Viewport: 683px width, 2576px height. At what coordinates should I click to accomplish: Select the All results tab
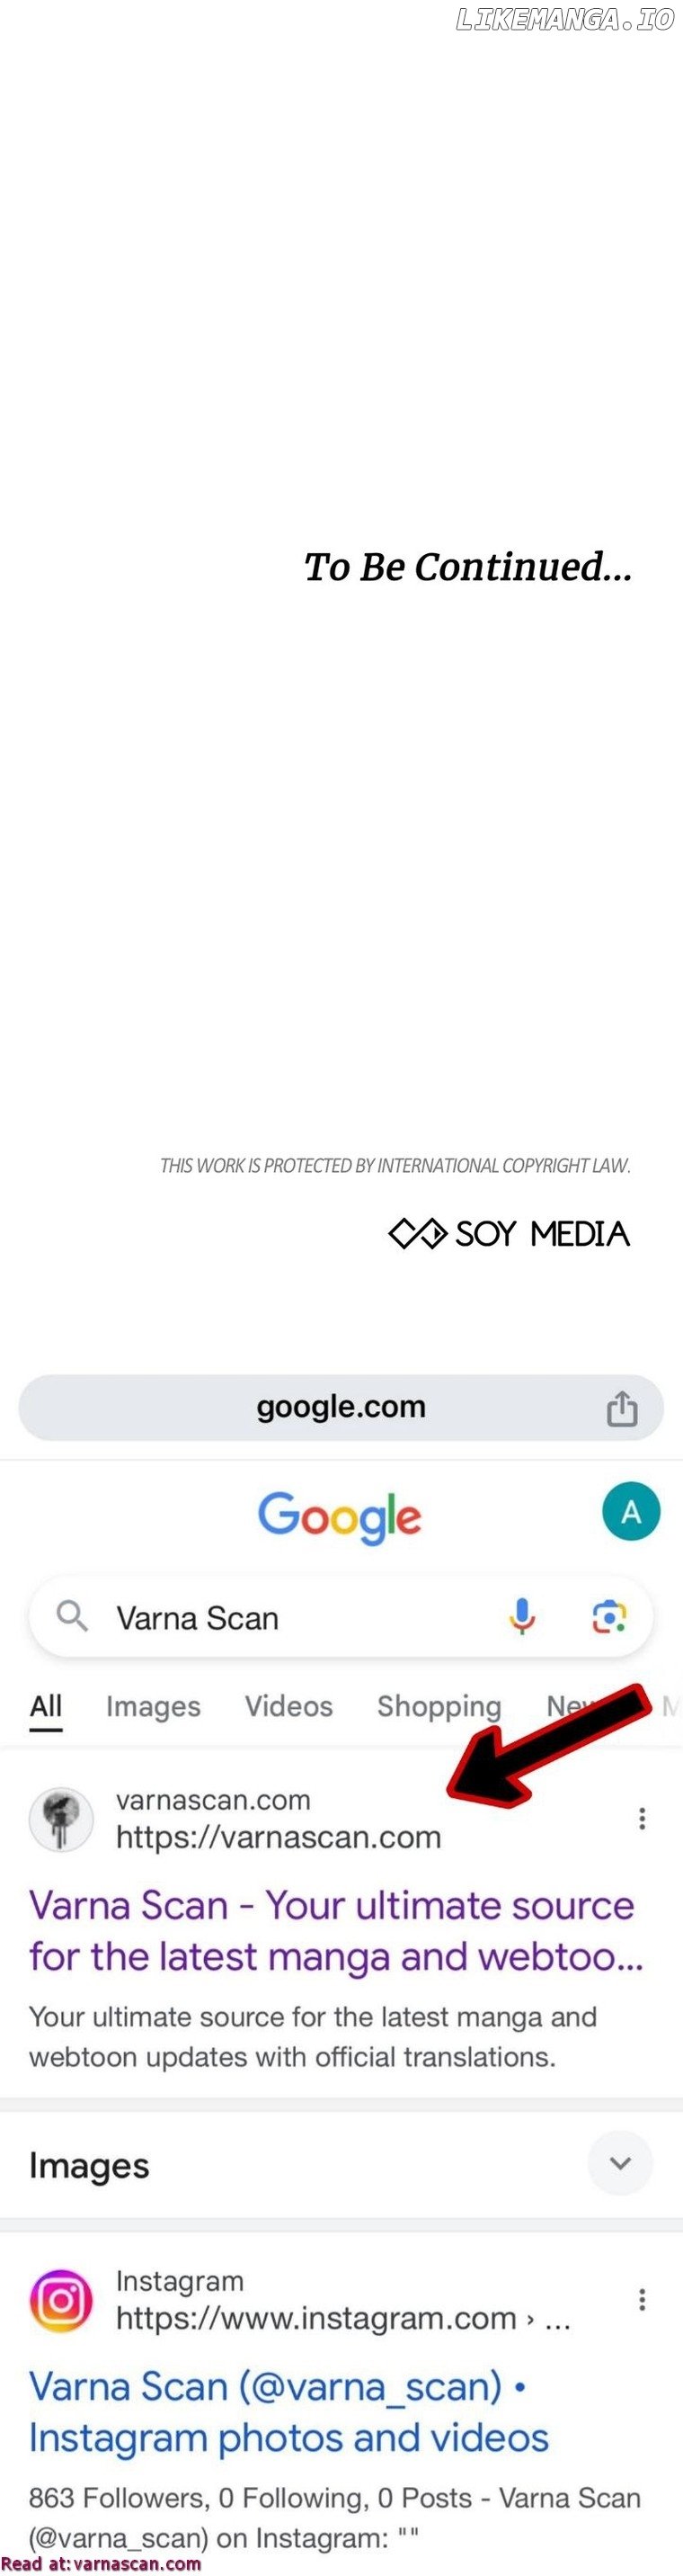tap(46, 1706)
